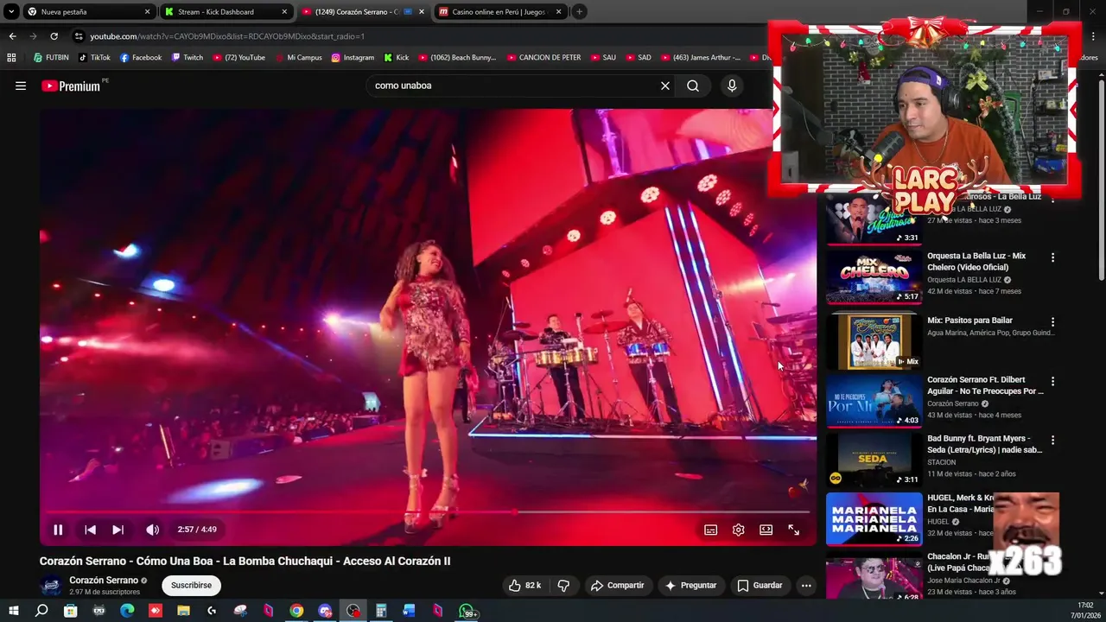Open Marianela HUGEL video thumbnail
The image size is (1106, 622).
pyautogui.click(x=874, y=518)
